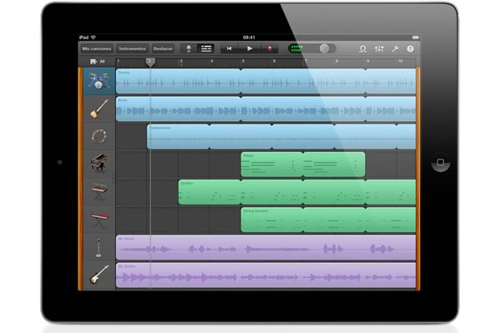Tap the Deshacer undo button
The width and height of the screenshot is (501, 333).
(163, 48)
